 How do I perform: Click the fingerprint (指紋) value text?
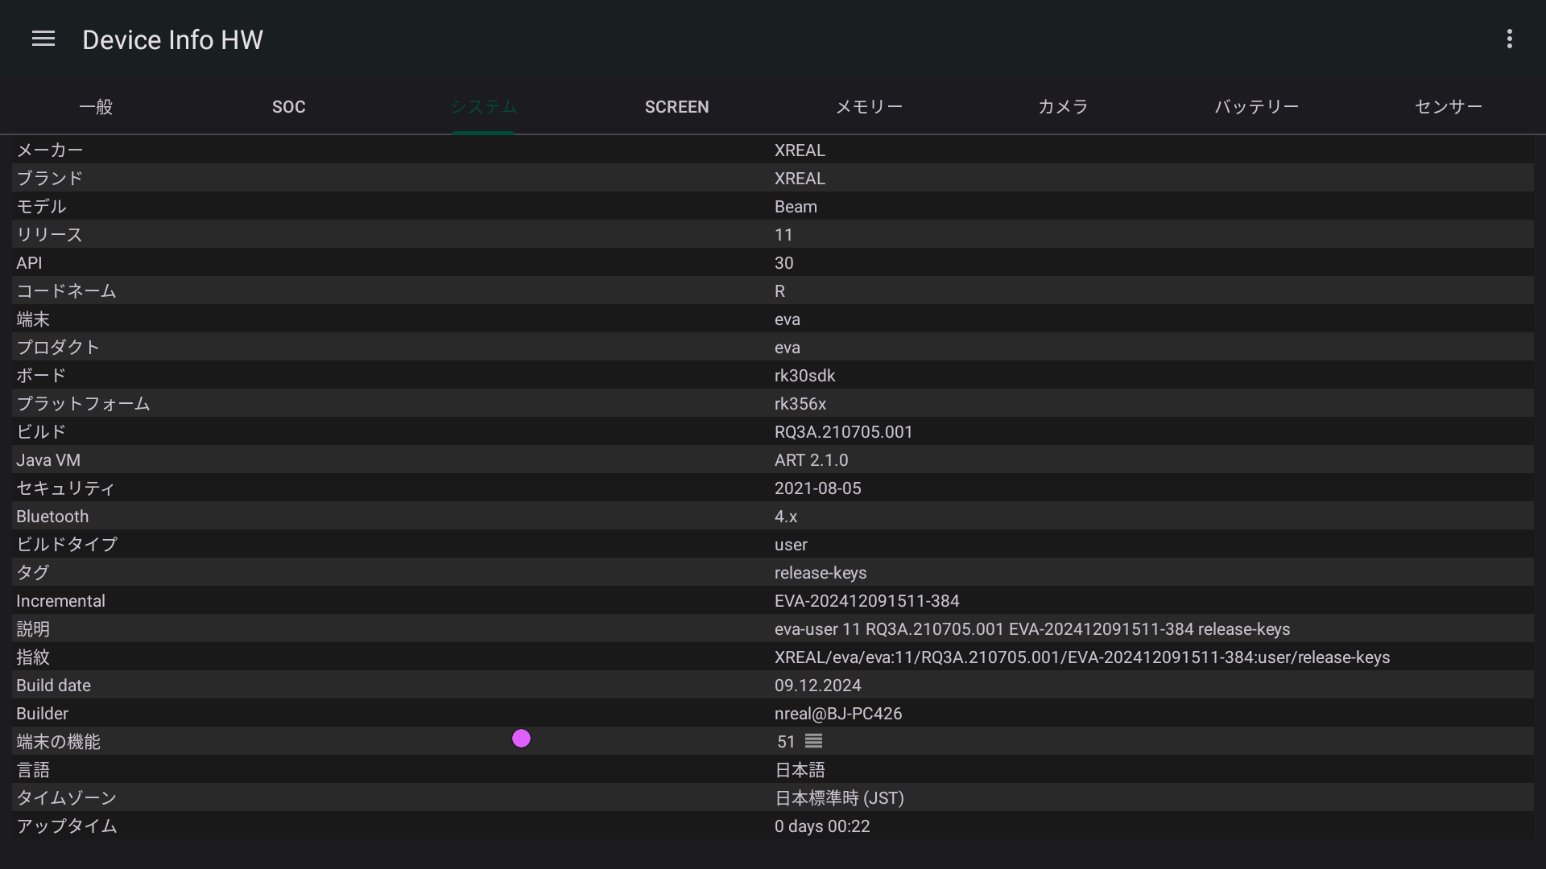tap(1081, 657)
